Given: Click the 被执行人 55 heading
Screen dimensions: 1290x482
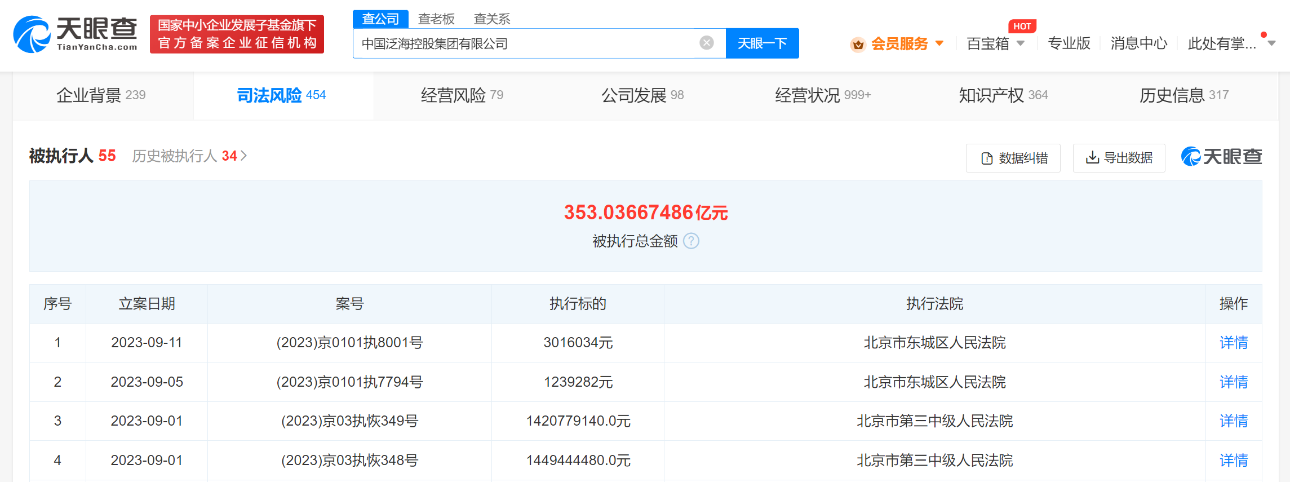Looking at the screenshot, I should (72, 156).
